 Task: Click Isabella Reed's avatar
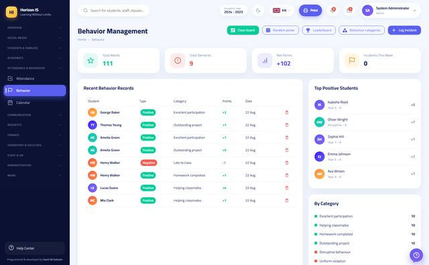pyautogui.click(x=319, y=105)
